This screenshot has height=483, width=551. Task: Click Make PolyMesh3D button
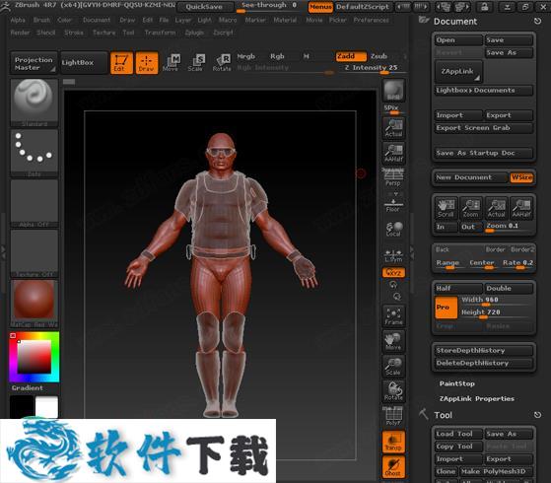coord(496,471)
